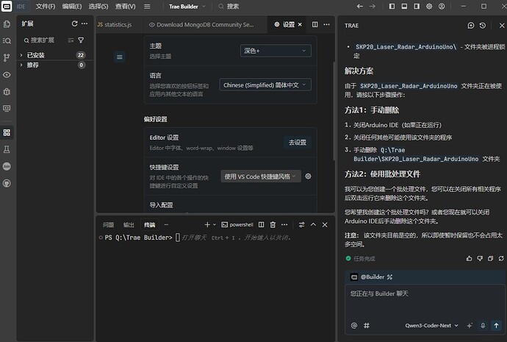Image resolution: width=507 pixels, height=342 pixels.
Task: Switch to 输出 panel tab
Action: (x=129, y=225)
